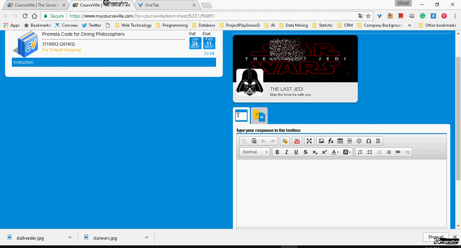
Task: Toggle bold formatting
Action: click(x=277, y=152)
